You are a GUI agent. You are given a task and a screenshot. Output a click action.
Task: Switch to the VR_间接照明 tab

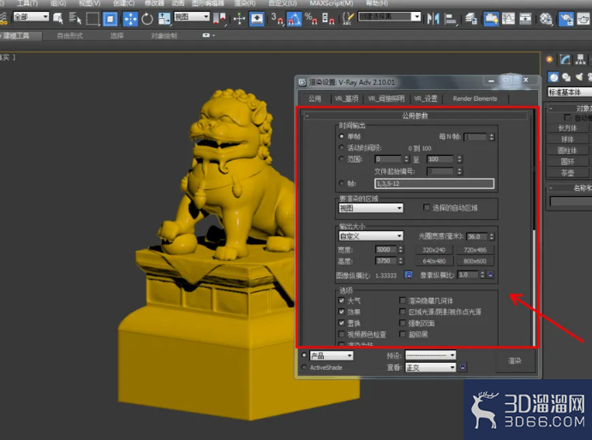click(x=386, y=98)
